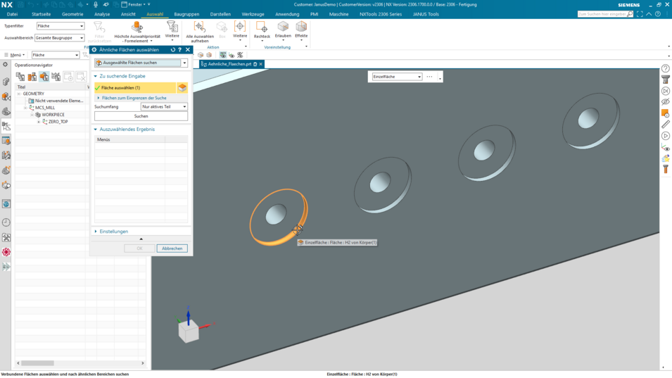Image resolution: width=672 pixels, height=378 pixels.
Task: Reset the Ähnliche Flächen auswählen dialog
Action: coord(172,50)
